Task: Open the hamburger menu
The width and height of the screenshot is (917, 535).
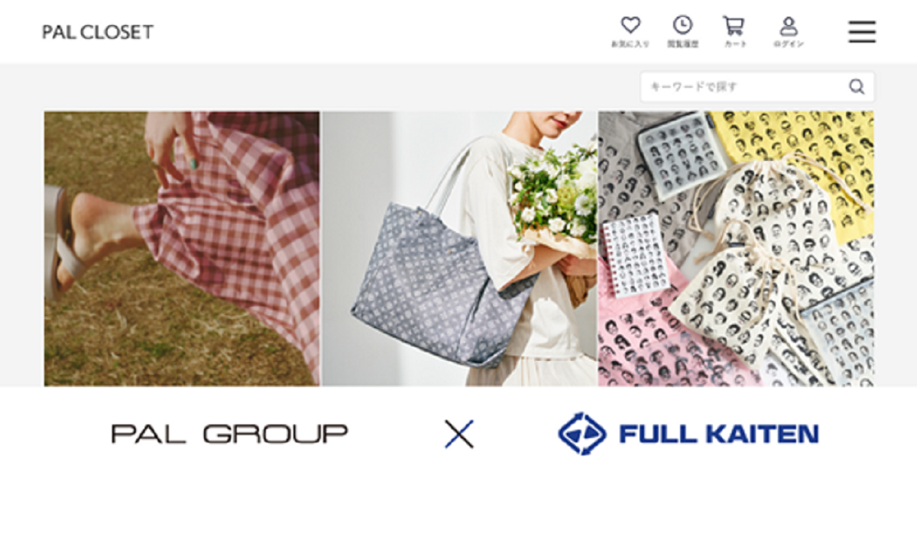Action: click(862, 31)
